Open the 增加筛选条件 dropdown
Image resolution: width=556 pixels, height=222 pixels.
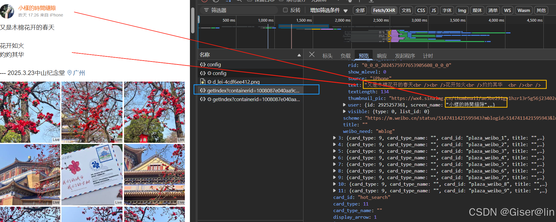[329, 10]
